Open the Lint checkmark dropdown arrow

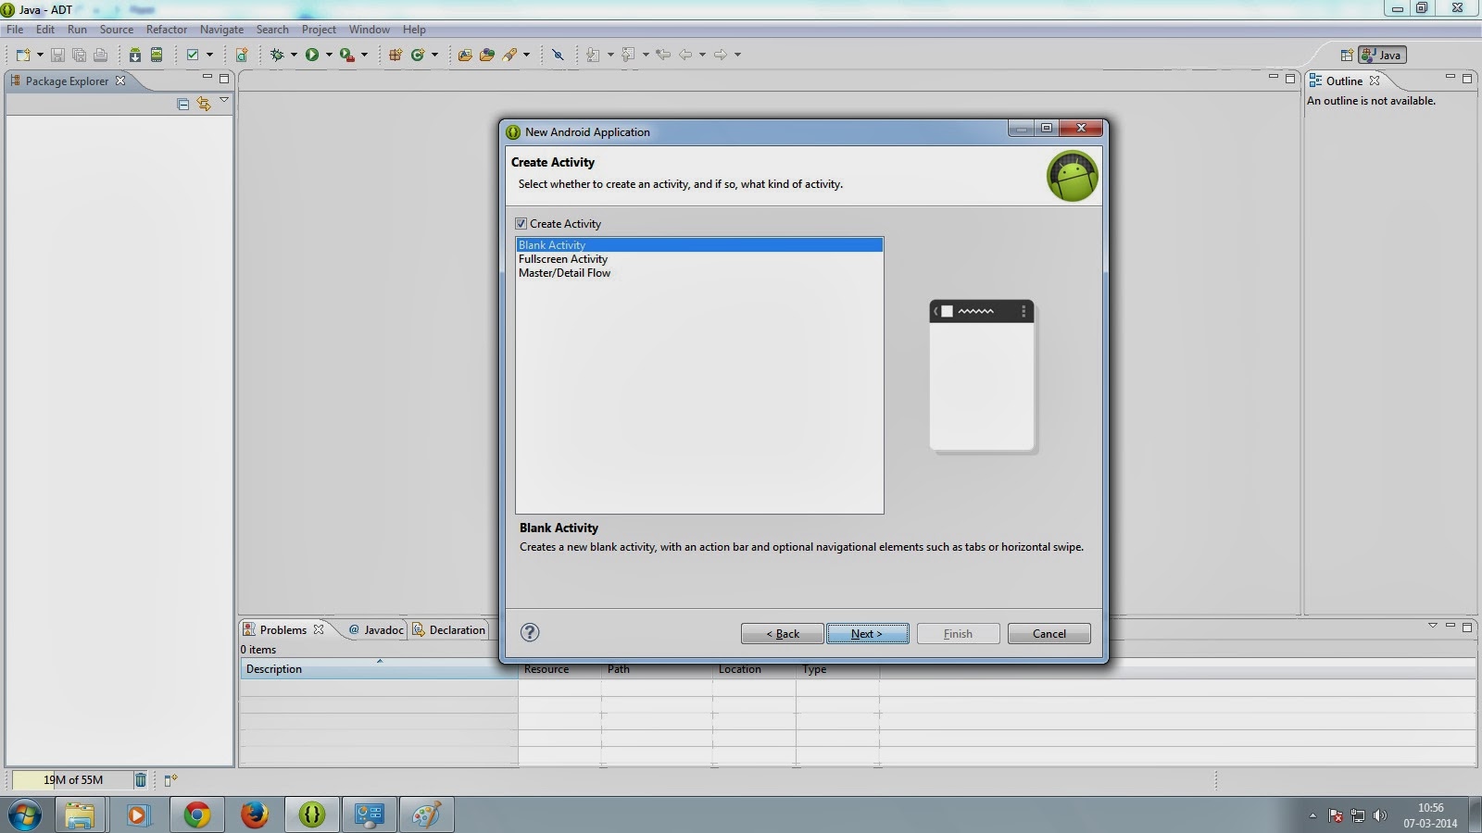pyautogui.click(x=209, y=55)
